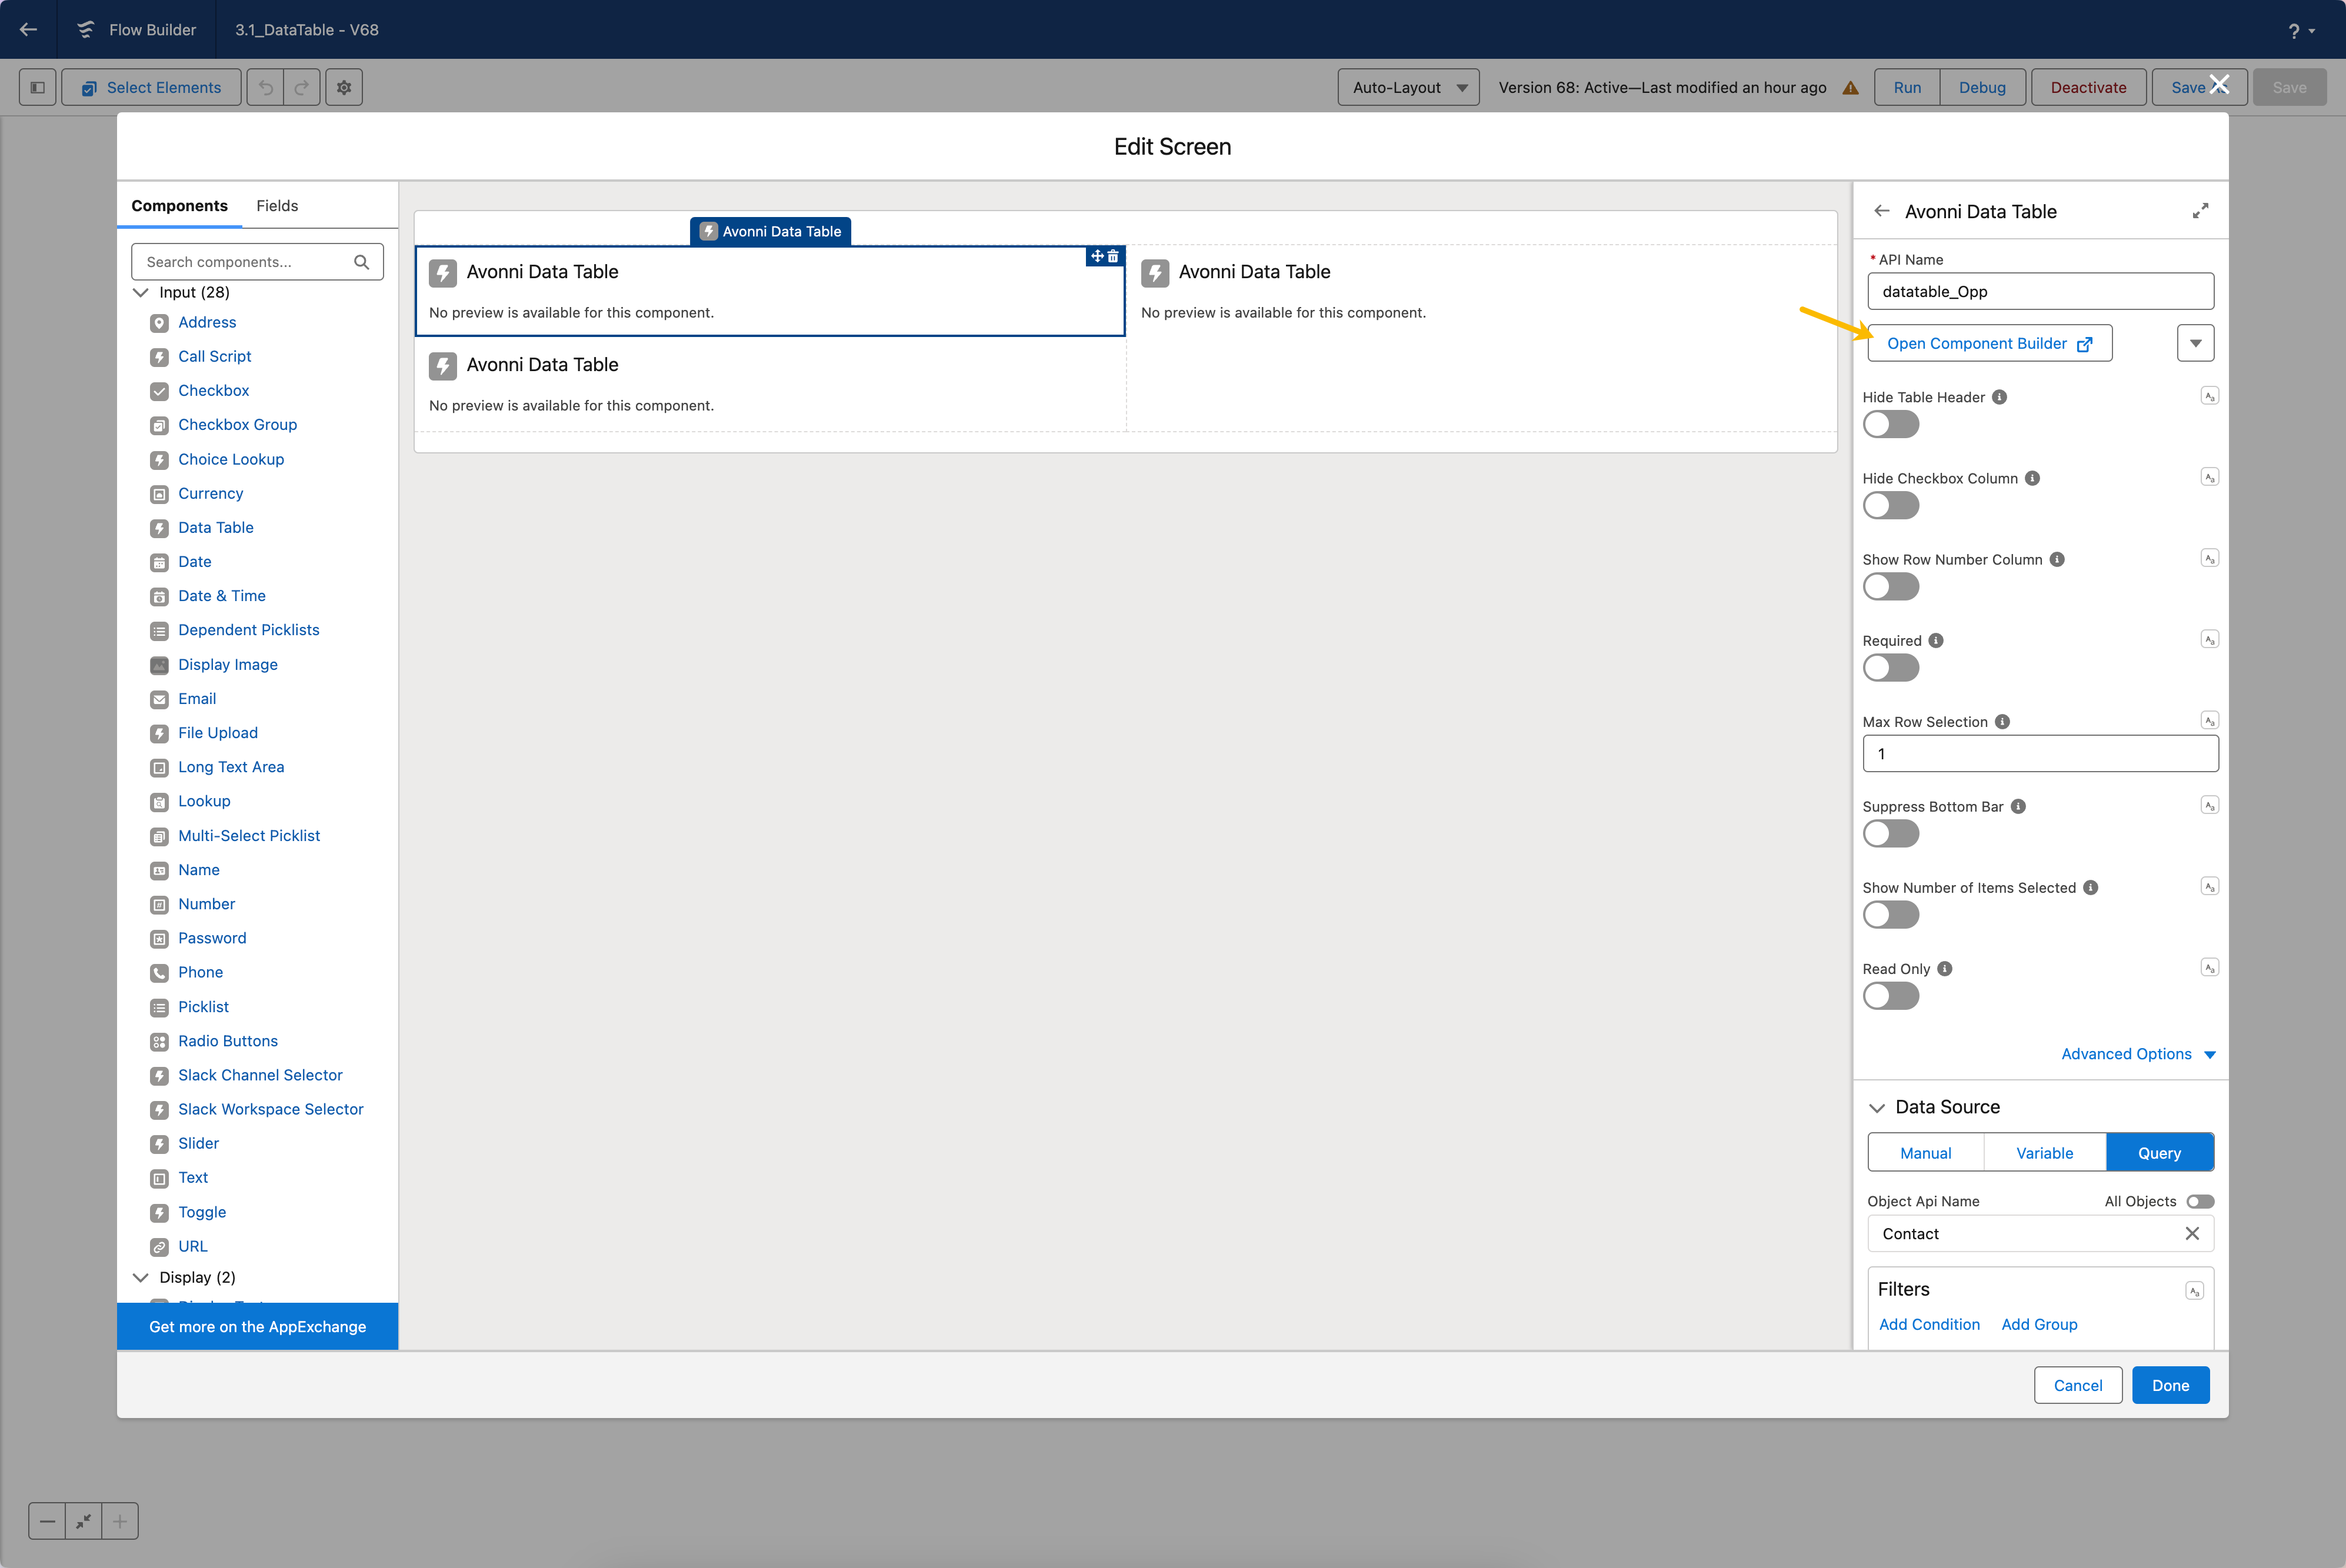Go back from Avonni Data Table properties panel

1882,211
